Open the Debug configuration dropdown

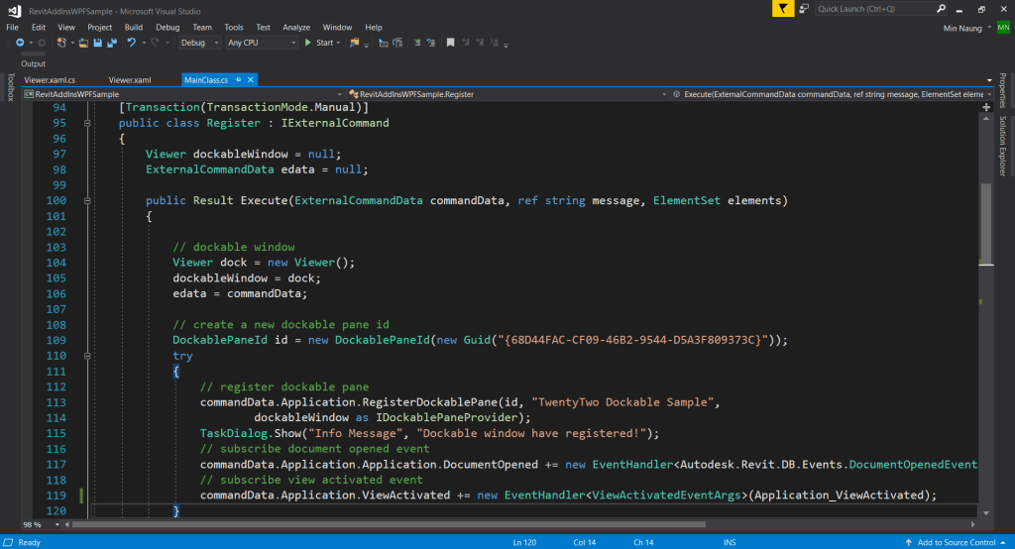coord(198,43)
